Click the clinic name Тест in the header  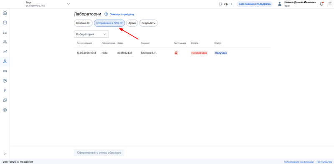tap(28, 2)
